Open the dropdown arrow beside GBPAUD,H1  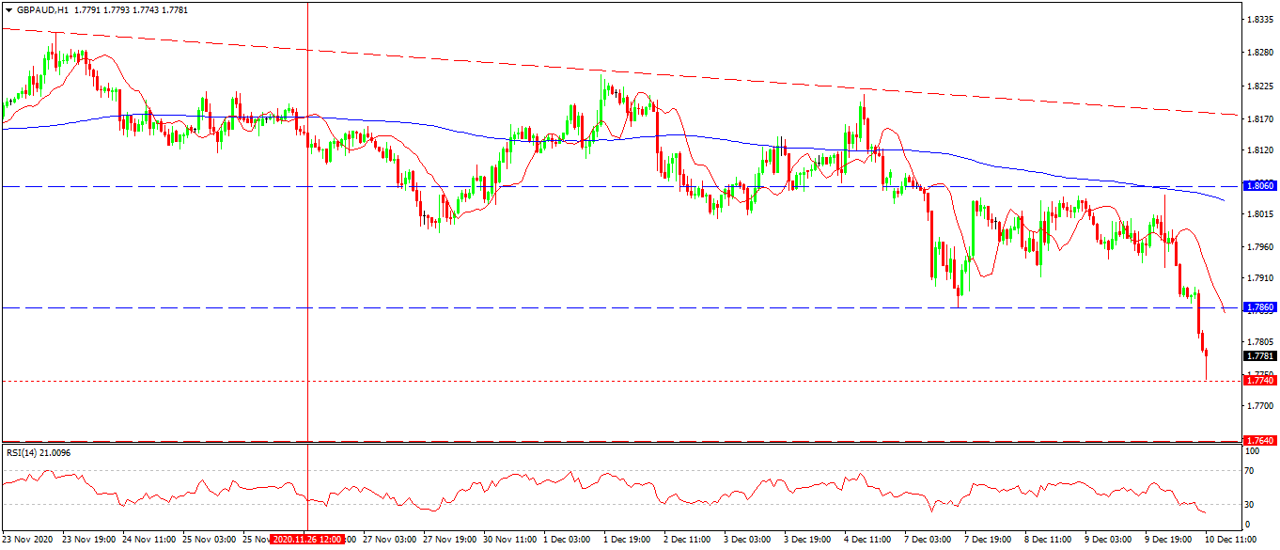pyautogui.click(x=8, y=9)
